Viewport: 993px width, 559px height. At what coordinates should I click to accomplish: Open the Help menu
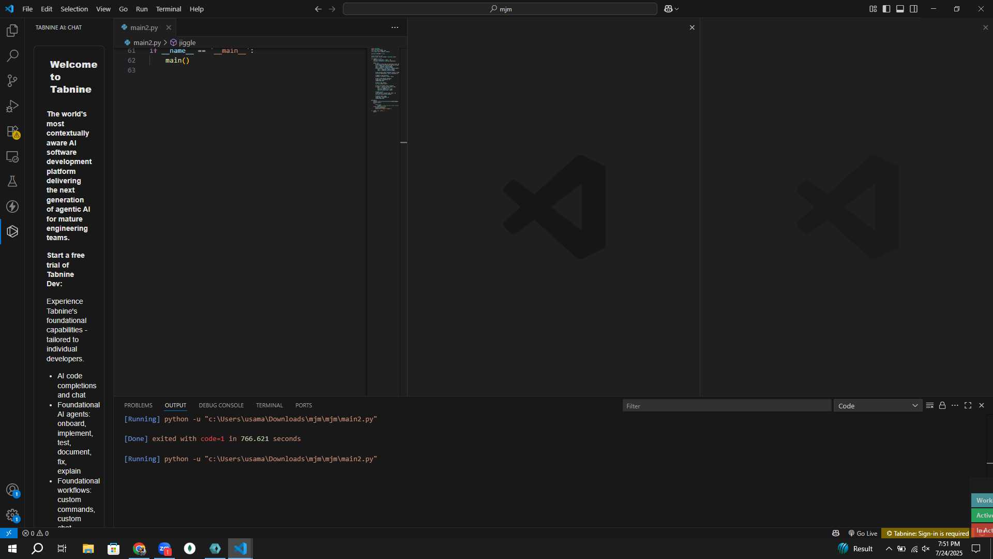(197, 9)
